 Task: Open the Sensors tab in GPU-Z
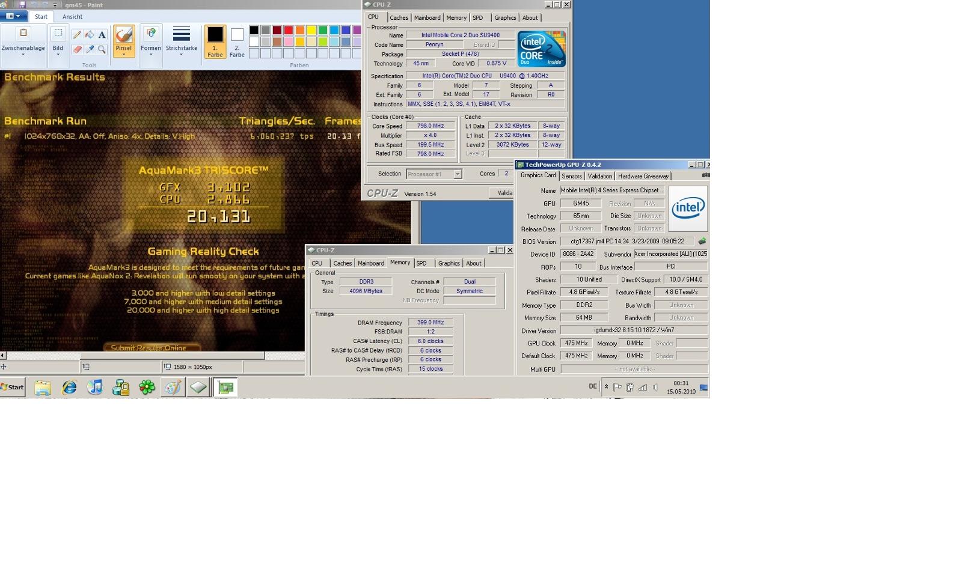572,176
